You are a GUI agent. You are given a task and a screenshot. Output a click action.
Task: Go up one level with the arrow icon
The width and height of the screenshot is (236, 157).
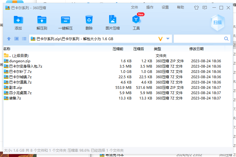click(9, 39)
